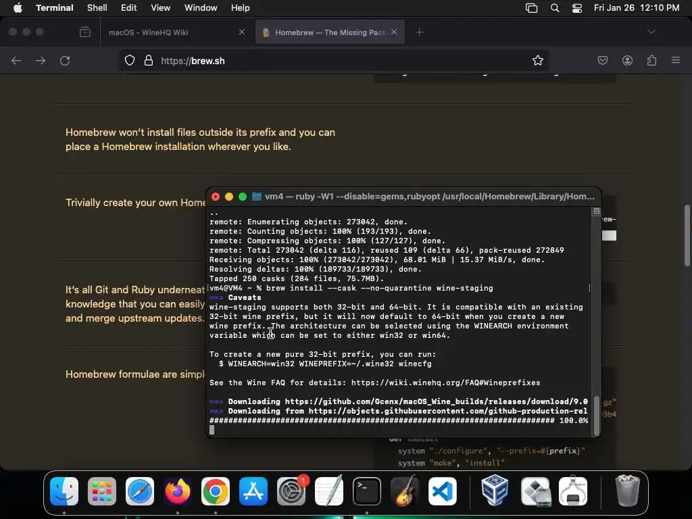Open the Trash in the Dock

[627, 491]
